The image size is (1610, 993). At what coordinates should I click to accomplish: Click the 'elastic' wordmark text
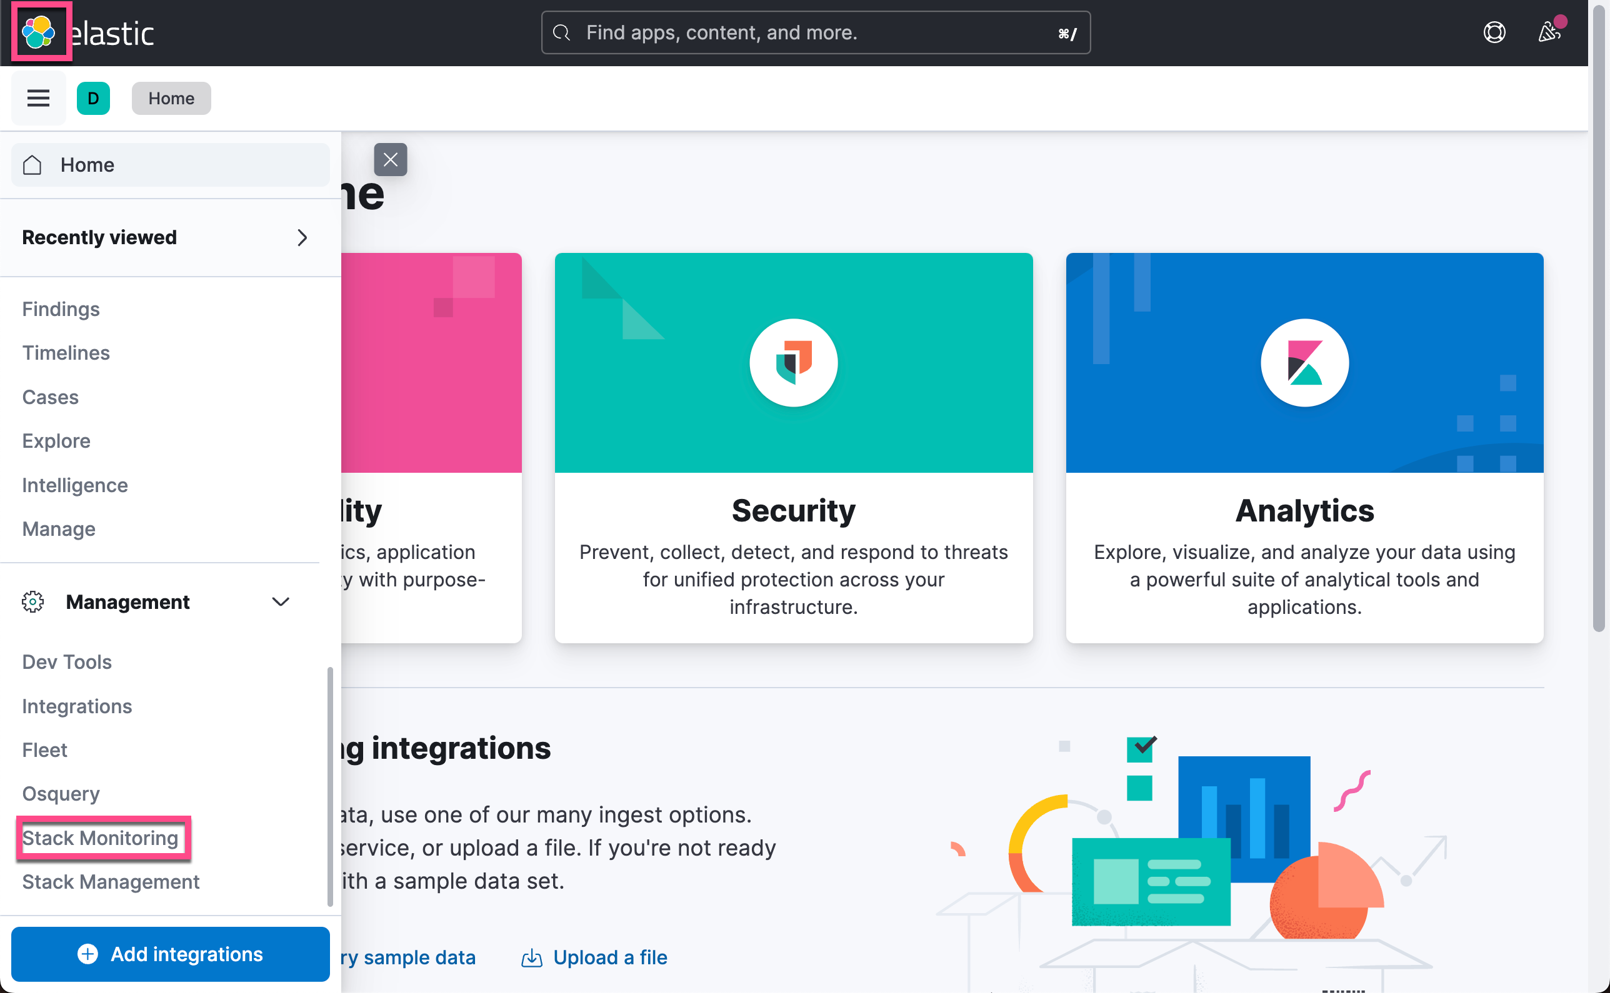112,33
